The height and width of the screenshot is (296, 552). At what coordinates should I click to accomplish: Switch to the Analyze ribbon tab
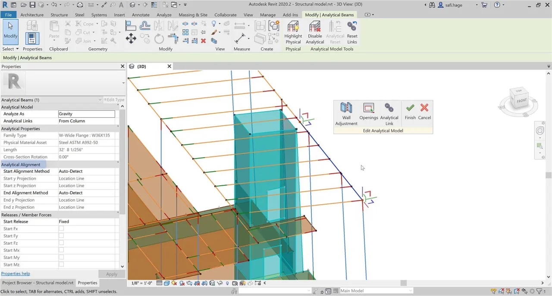point(164,15)
